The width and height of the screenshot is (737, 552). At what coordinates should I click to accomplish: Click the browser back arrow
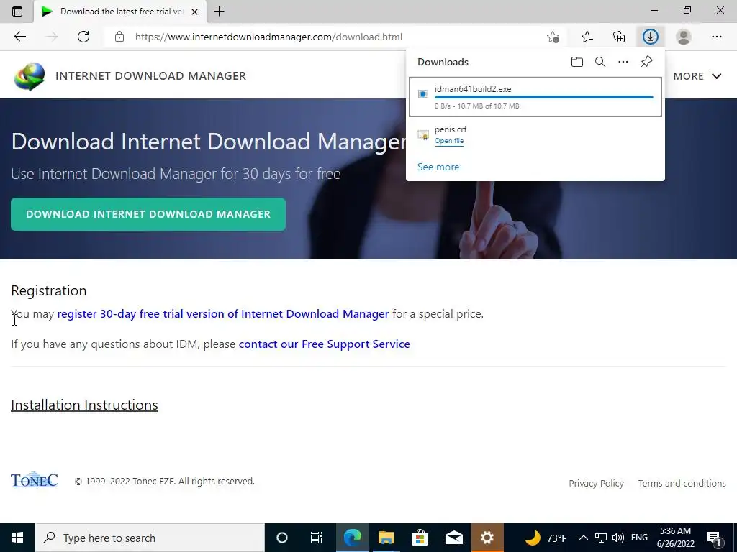point(19,37)
